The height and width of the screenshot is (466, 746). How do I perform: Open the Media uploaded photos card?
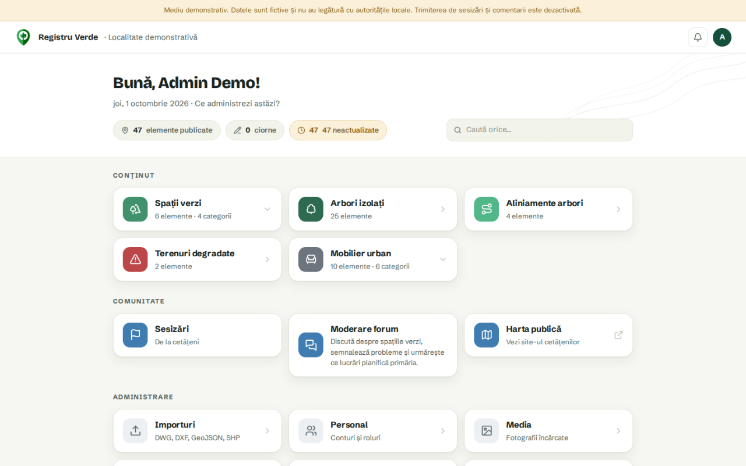click(x=548, y=430)
